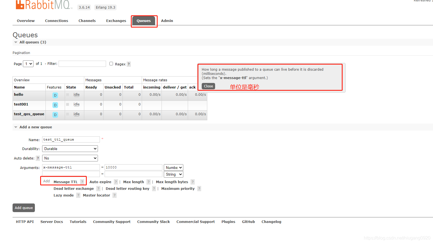The width and height of the screenshot is (433, 243).
Task: Open help icon for Dead letter exchange
Action: (x=98, y=189)
